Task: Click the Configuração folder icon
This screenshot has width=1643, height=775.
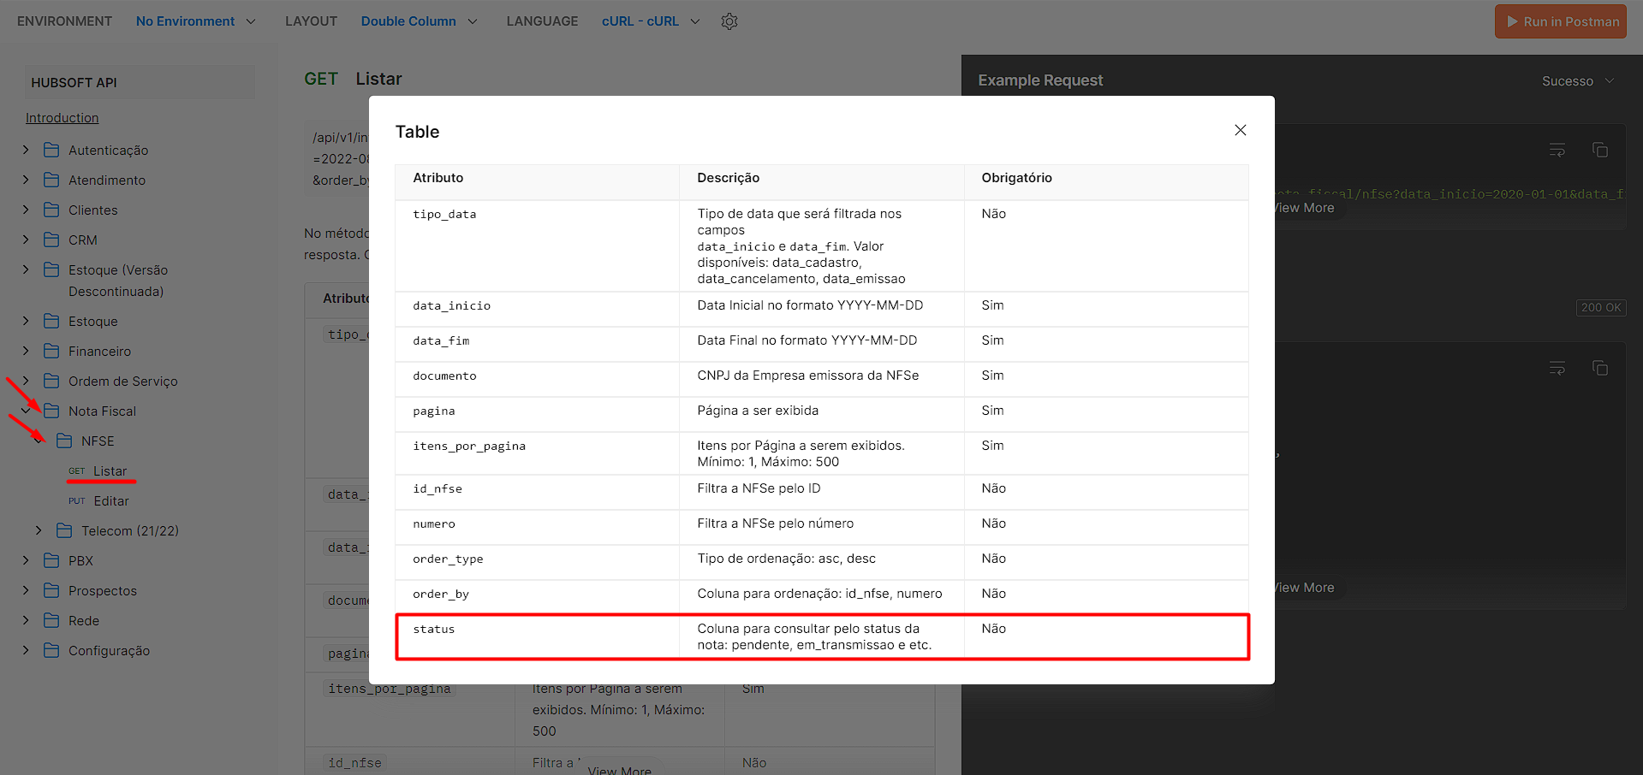Action: [51, 650]
